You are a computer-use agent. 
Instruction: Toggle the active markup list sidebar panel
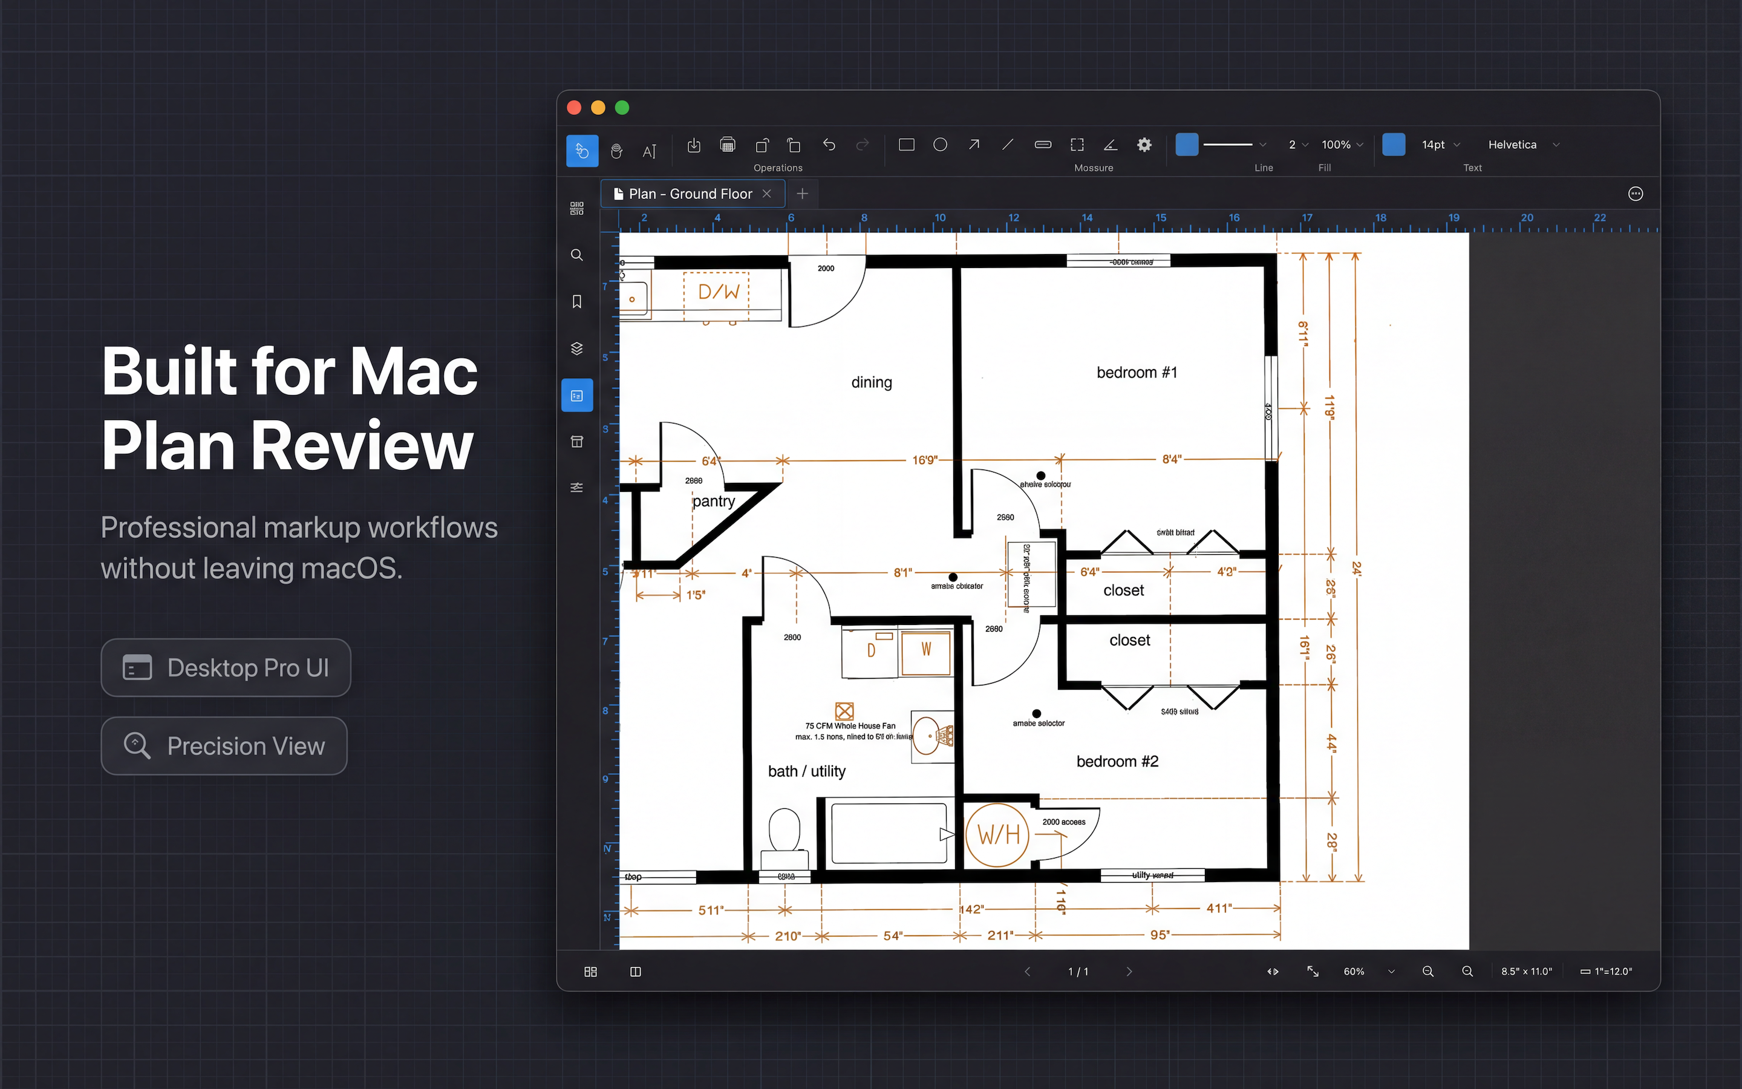click(576, 396)
